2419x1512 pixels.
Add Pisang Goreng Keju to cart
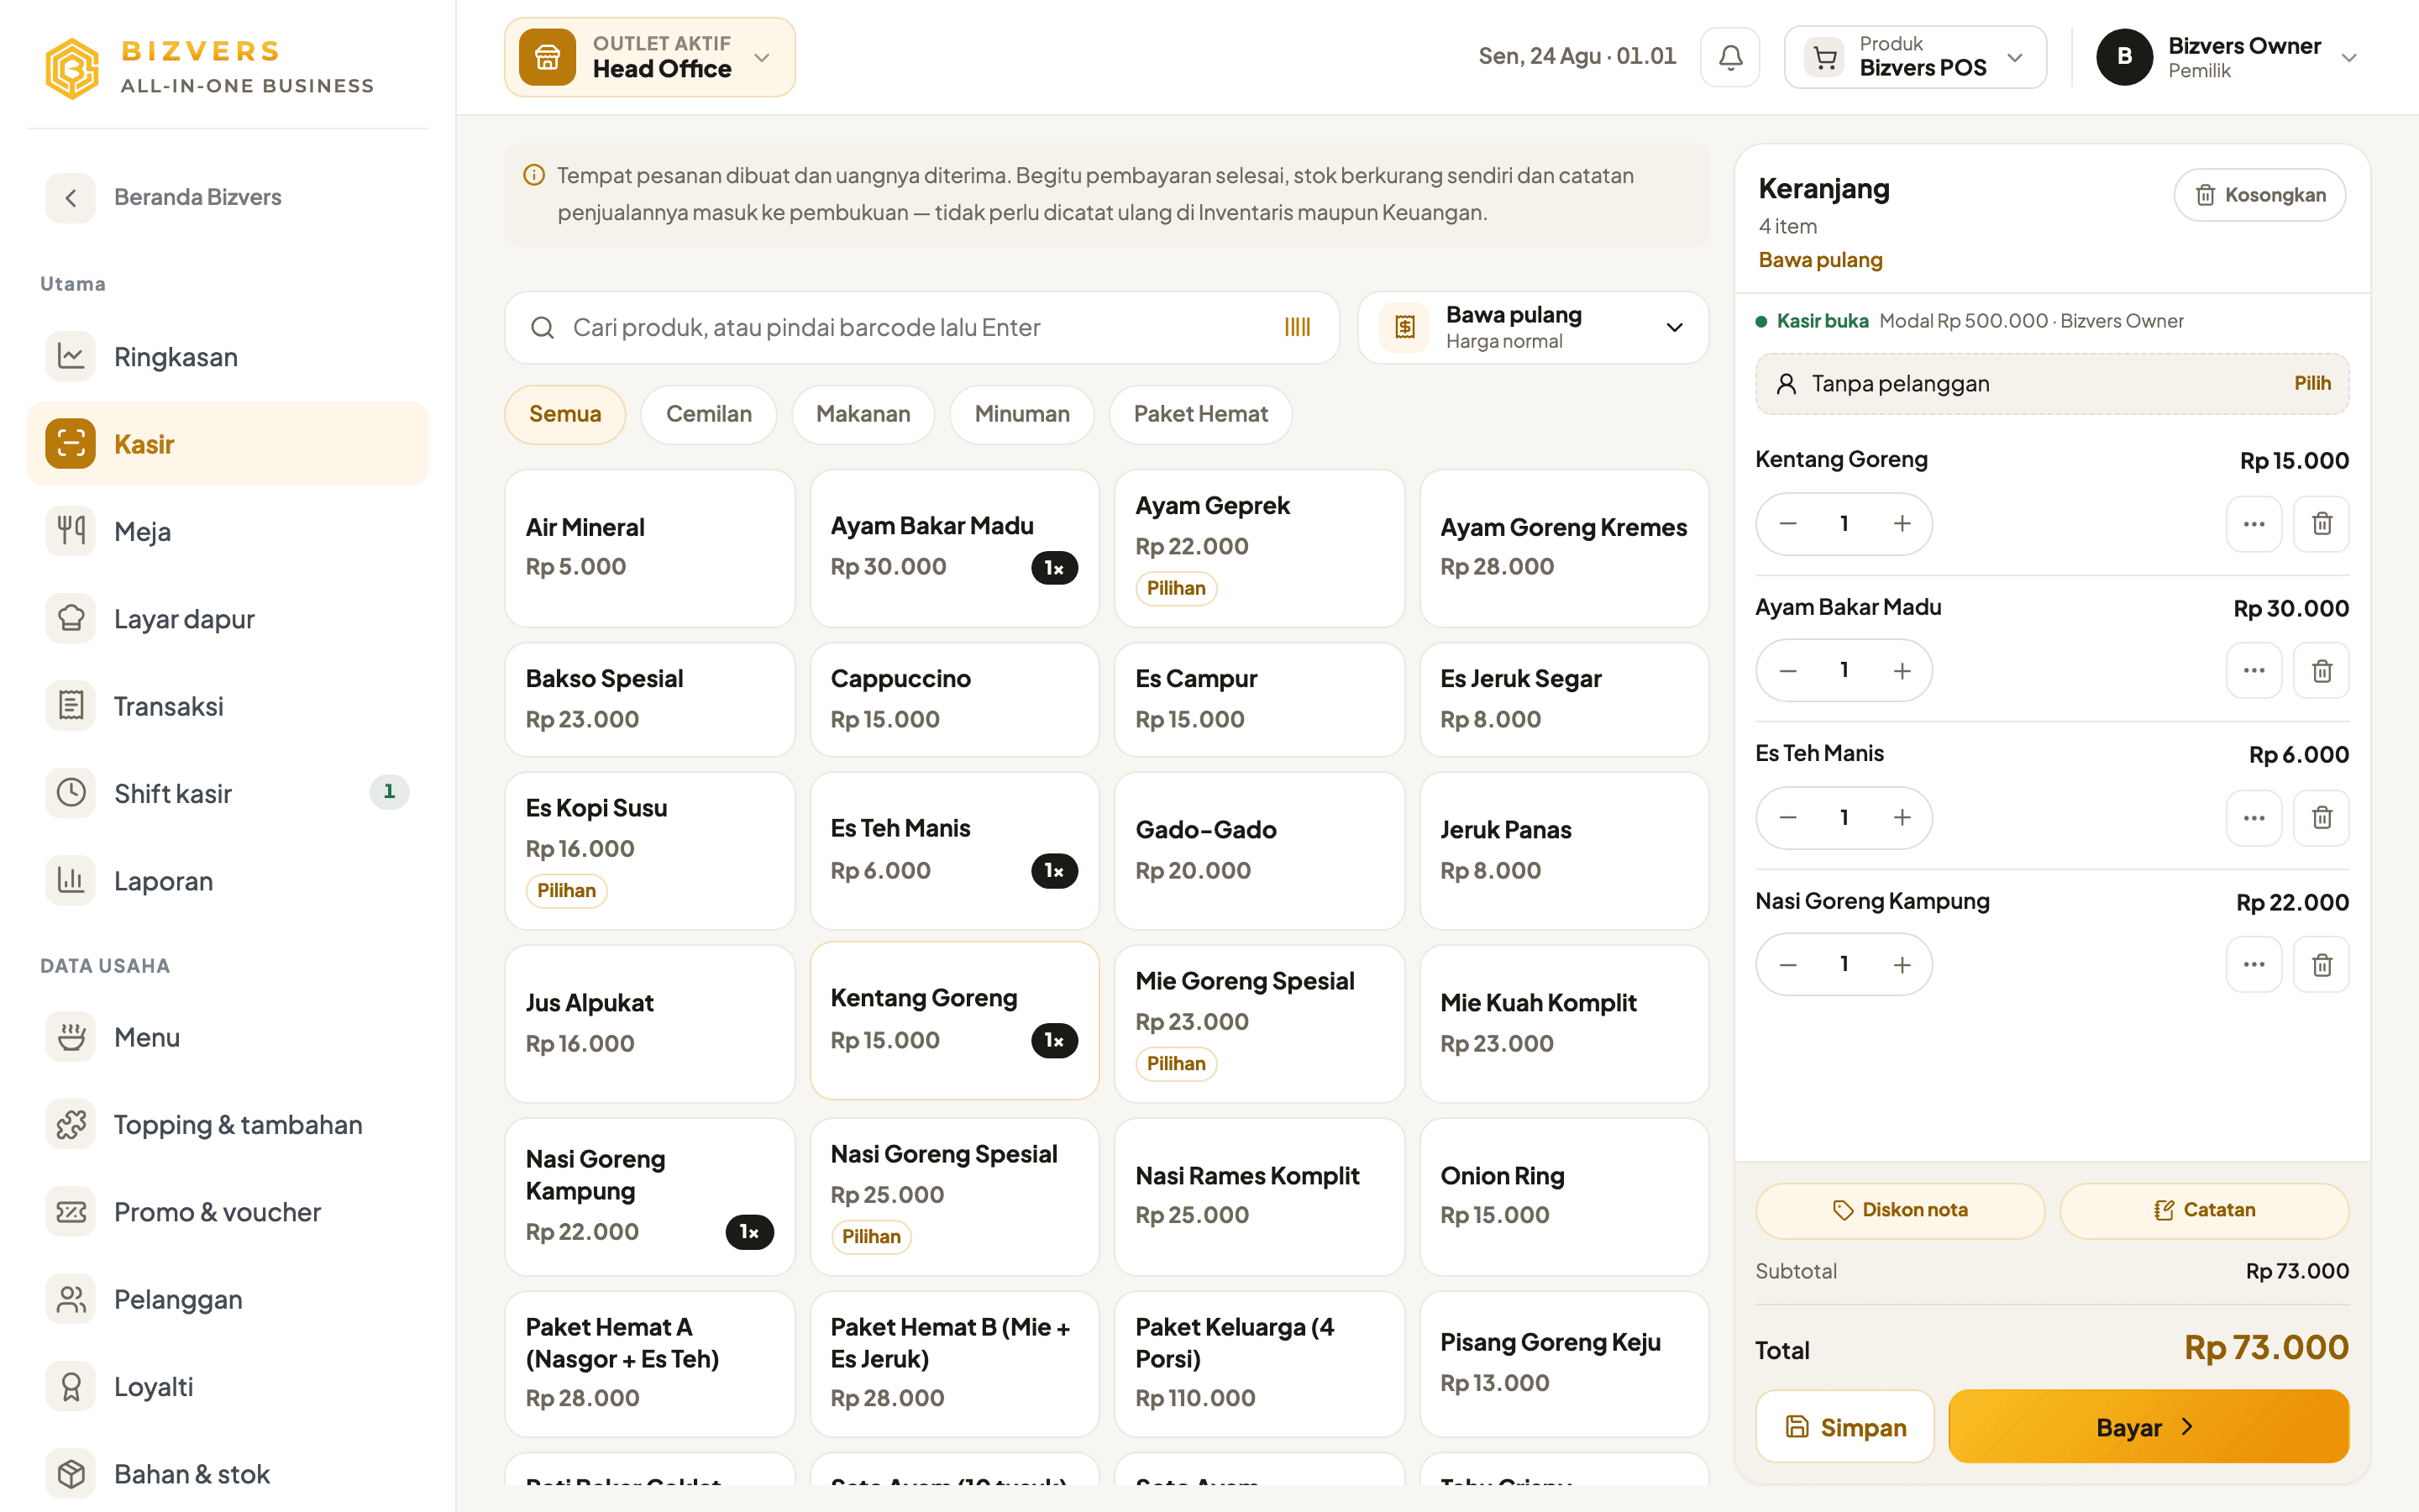point(1564,1363)
